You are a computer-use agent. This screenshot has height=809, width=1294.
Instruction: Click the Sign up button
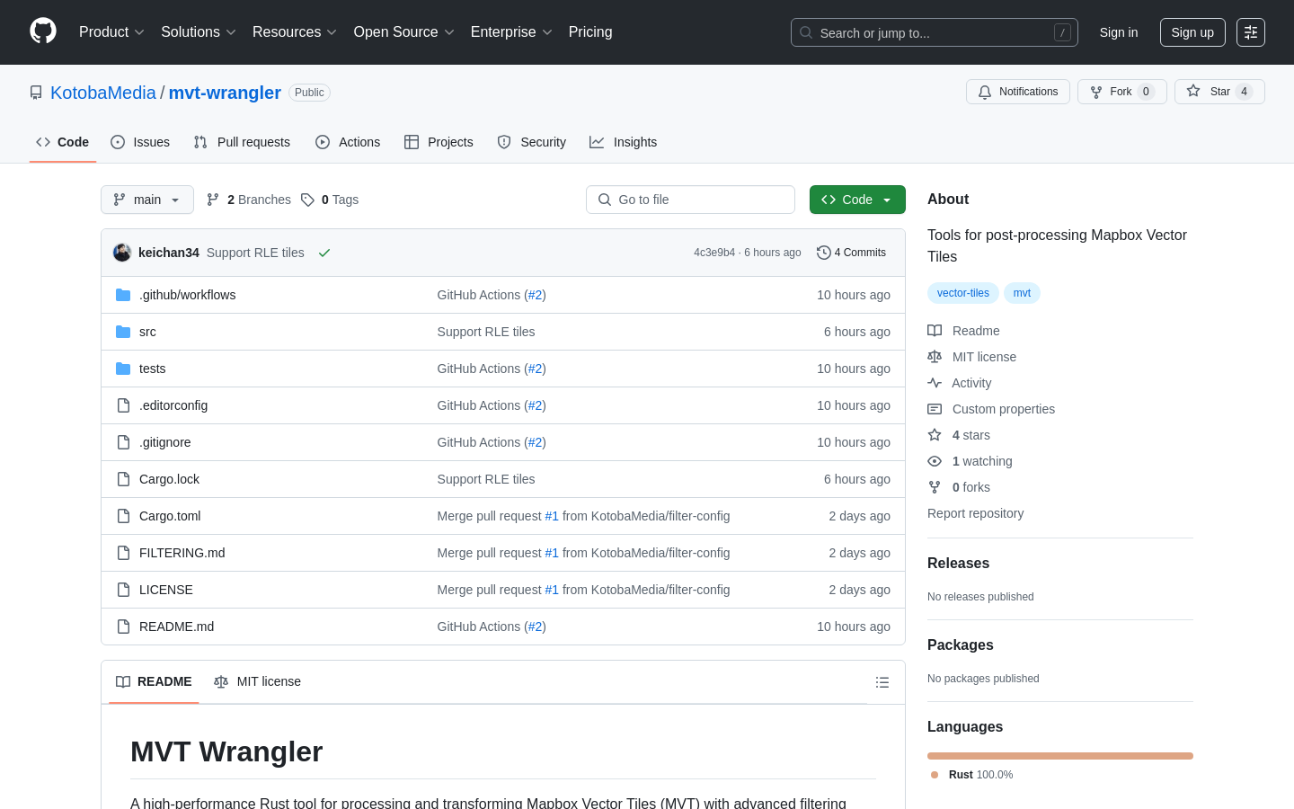(x=1192, y=32)
